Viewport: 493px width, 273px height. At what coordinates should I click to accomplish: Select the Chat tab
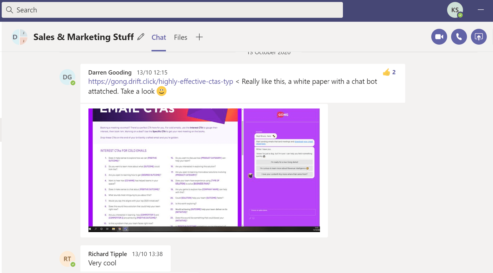click(159, 37)
